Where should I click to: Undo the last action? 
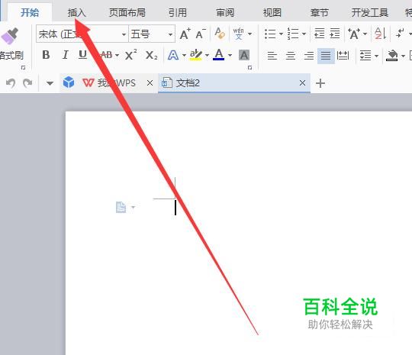(11, 83)
